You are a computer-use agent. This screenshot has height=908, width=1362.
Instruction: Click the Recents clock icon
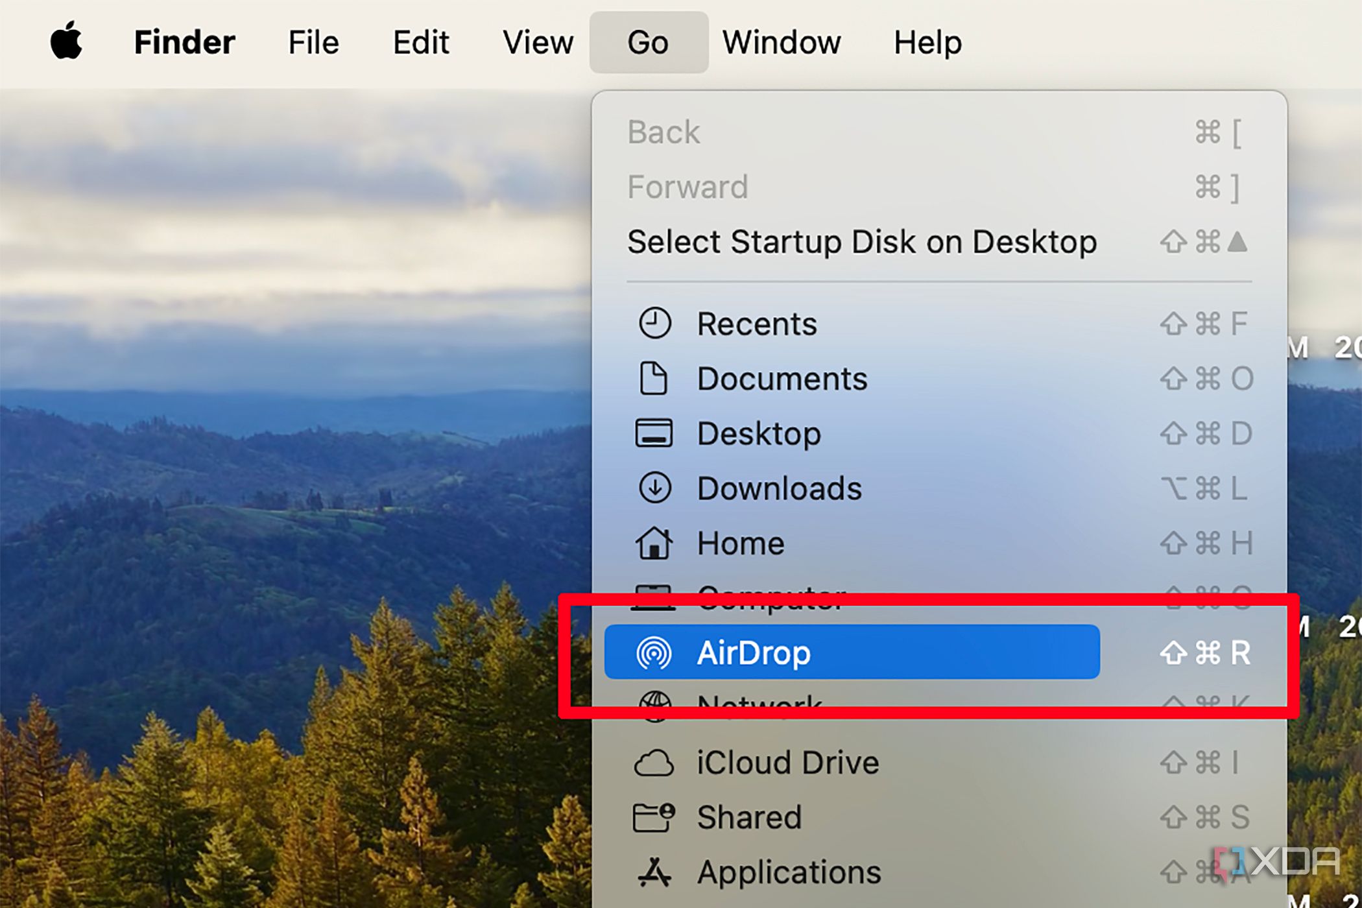coord(654,323)
